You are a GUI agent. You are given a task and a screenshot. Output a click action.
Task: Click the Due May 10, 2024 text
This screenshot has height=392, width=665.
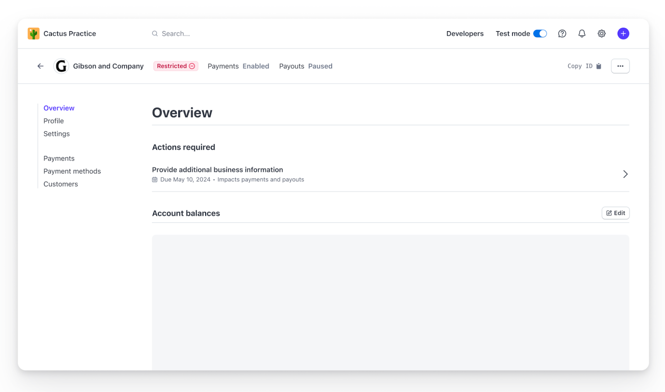[185, 180]
